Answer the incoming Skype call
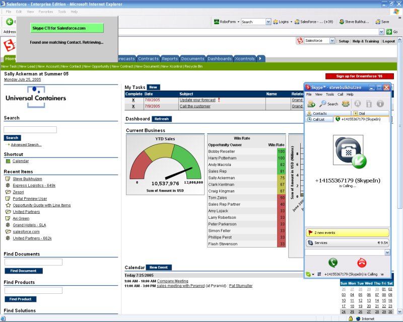 tap(333, 262)
